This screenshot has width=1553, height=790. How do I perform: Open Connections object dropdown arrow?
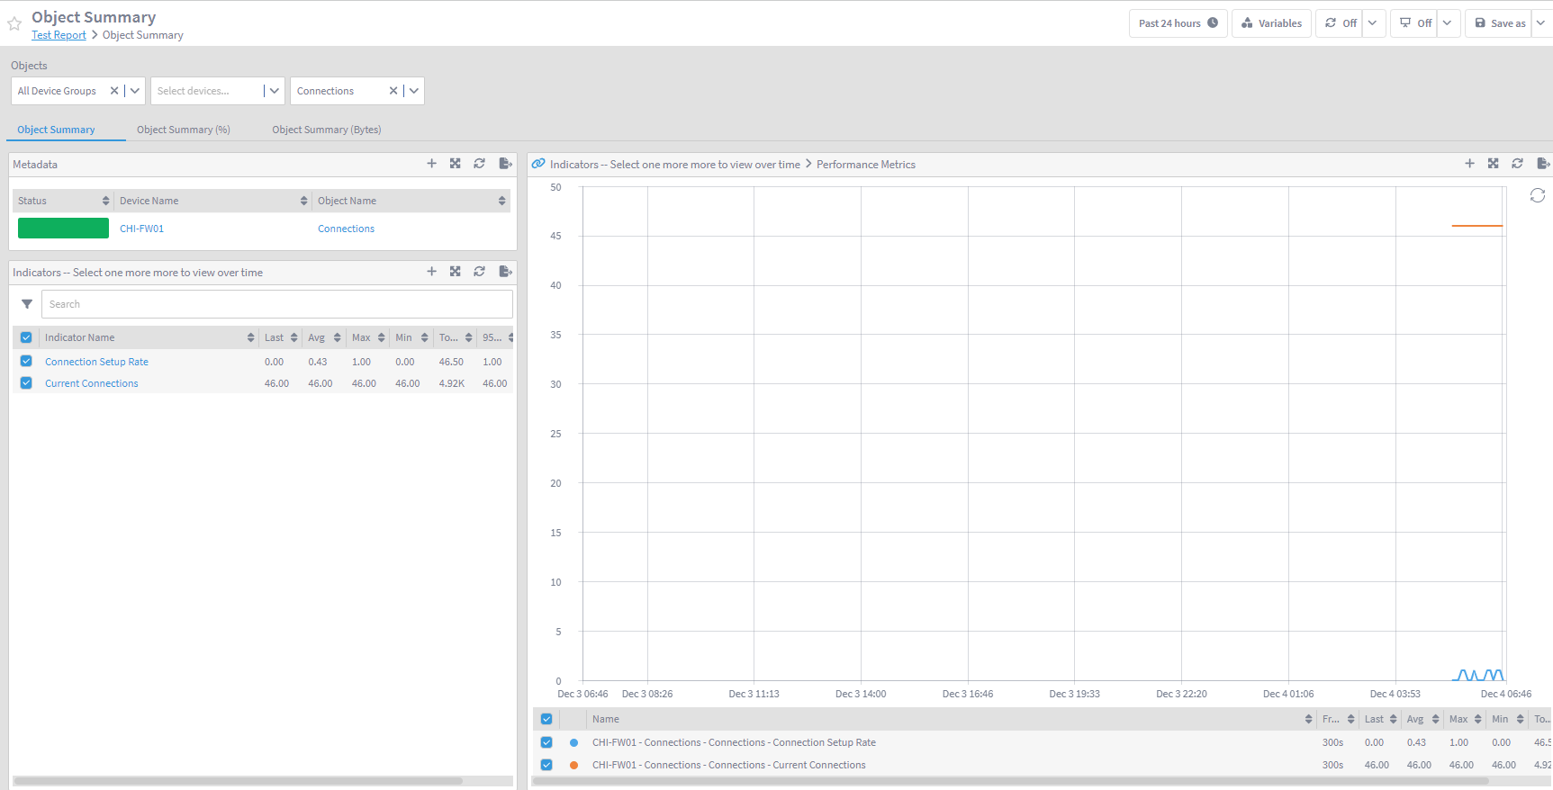(x=414, y=91)
